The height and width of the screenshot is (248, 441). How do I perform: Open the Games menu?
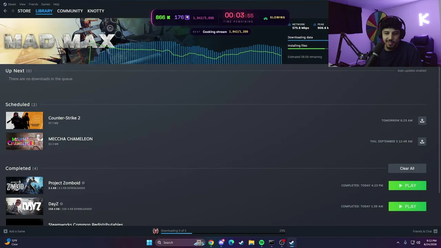click(45, 4)
